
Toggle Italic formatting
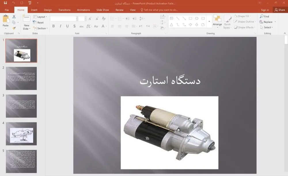(x=60, y=26)
